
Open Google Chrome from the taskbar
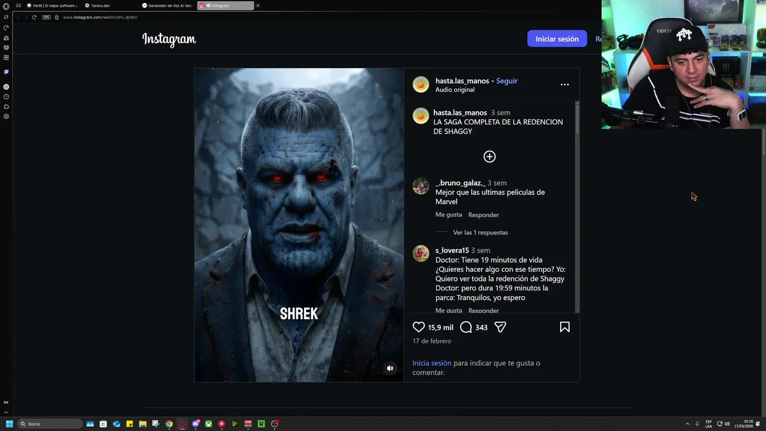[x=169, y=424]
